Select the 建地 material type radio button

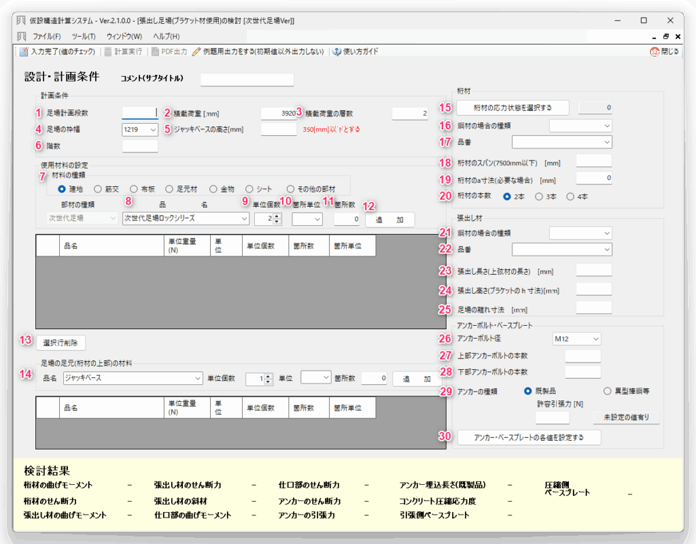tap(62, 189)
